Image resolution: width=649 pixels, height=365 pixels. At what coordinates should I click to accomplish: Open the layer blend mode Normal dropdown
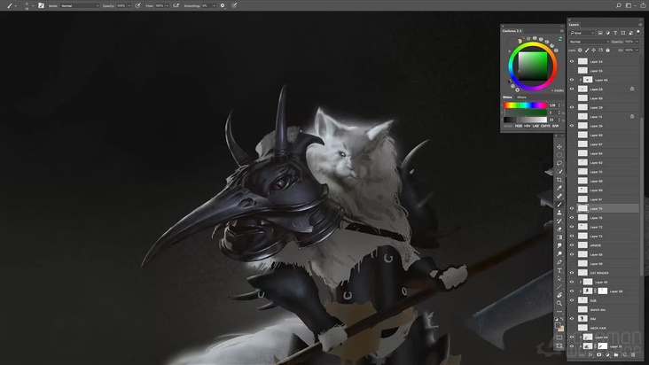[590, 42]
